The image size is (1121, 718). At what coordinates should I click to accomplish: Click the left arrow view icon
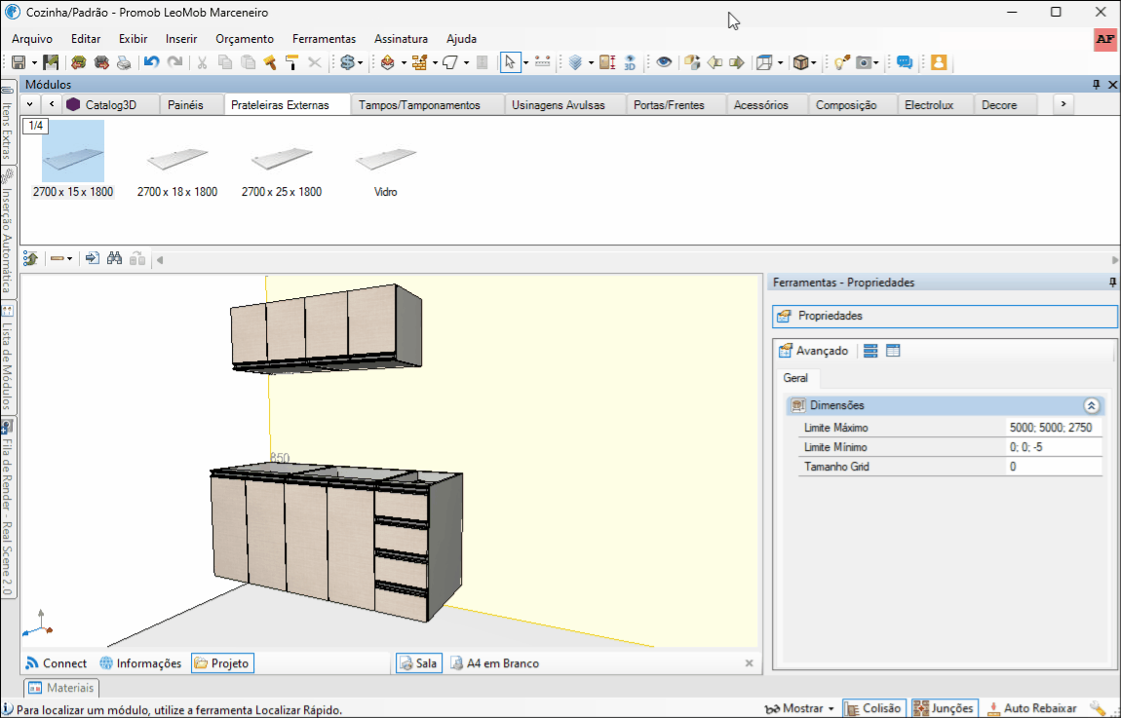[x=715, y=63]
